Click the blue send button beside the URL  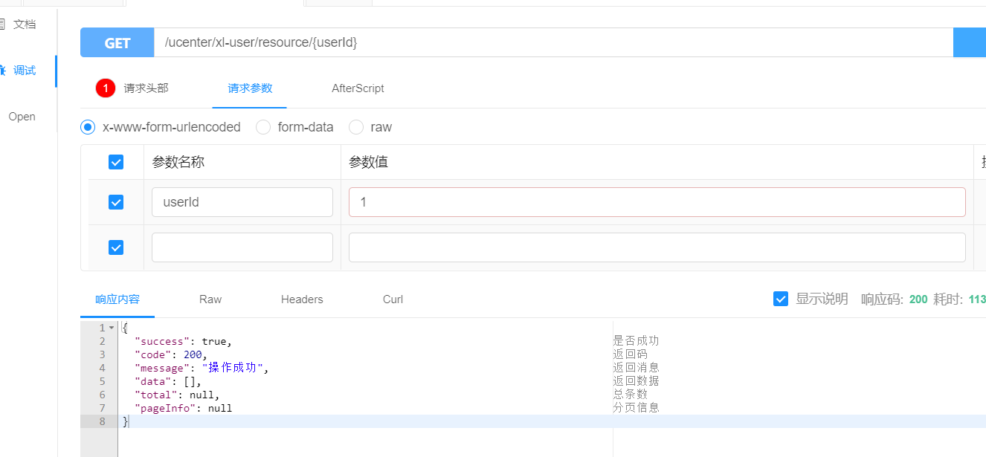coord(970,43)
